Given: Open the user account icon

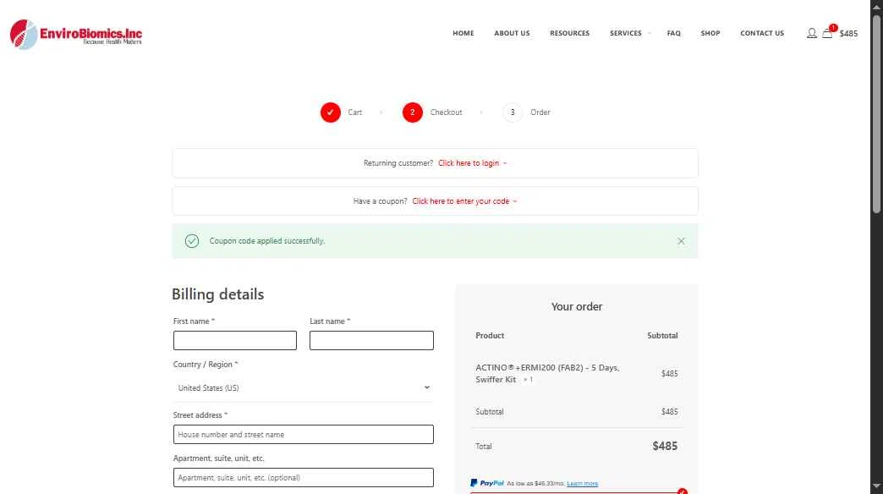Looking at the screenshot, I should point(811,33).
